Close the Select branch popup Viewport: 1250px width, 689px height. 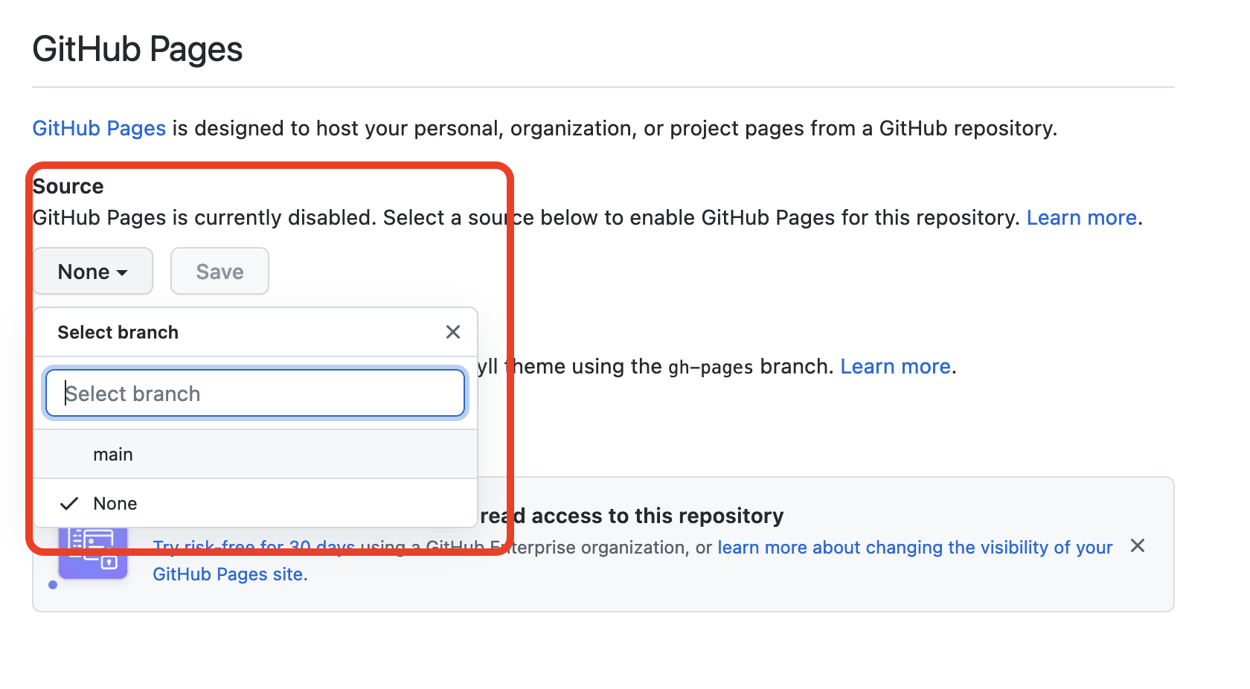[452, 332]
